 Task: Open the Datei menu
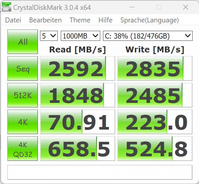click(13, 20)
